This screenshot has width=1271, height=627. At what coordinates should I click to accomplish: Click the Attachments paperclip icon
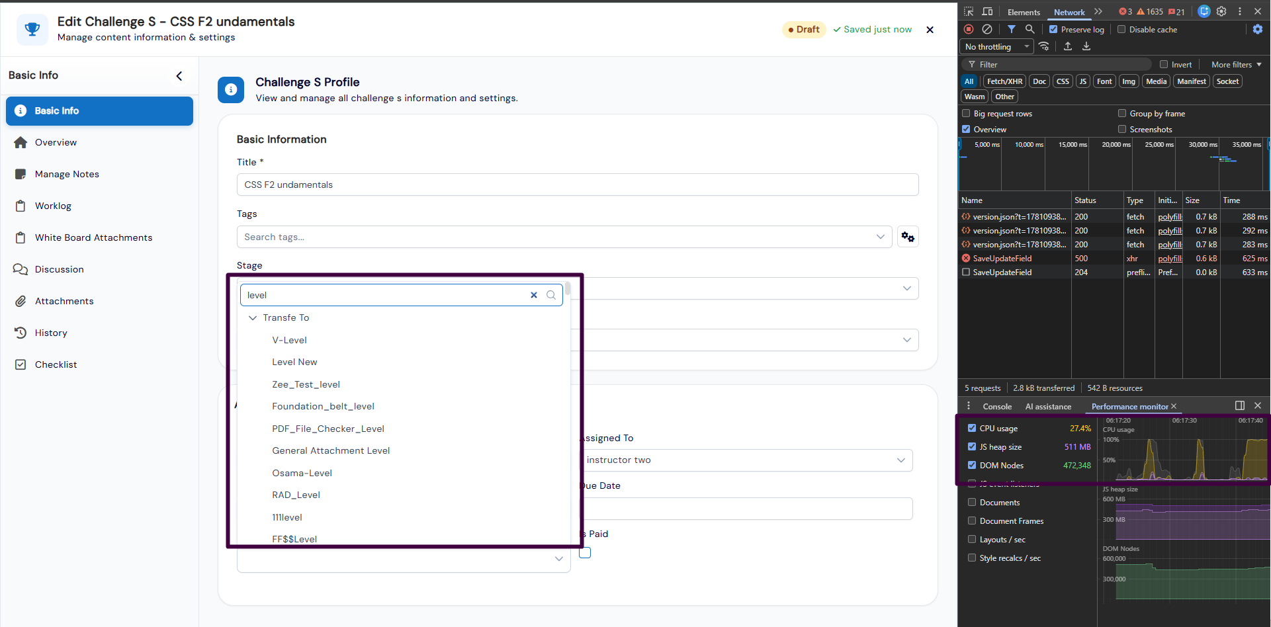point(21,301)
